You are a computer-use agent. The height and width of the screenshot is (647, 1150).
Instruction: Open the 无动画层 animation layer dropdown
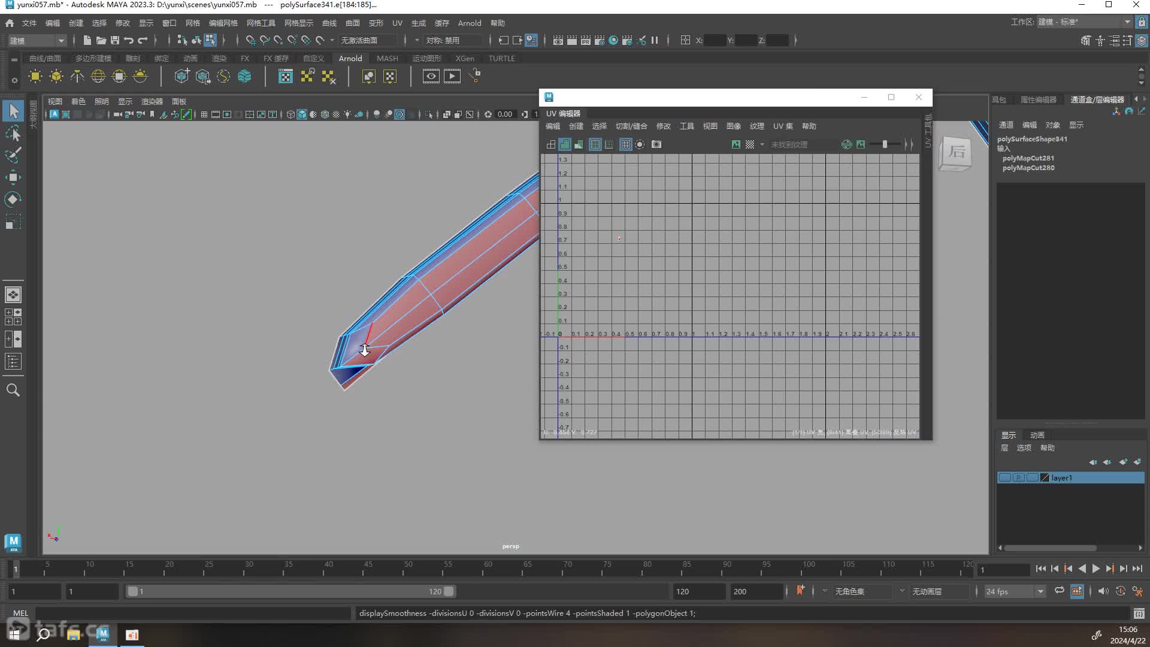coord(940,591)
